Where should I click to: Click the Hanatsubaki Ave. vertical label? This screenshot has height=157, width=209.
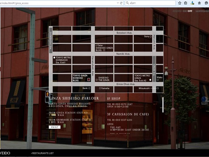pyautogui.click(x=93, y=66)
